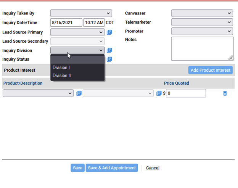Open the Lead Source Primary dropdown

click(77, 32)
